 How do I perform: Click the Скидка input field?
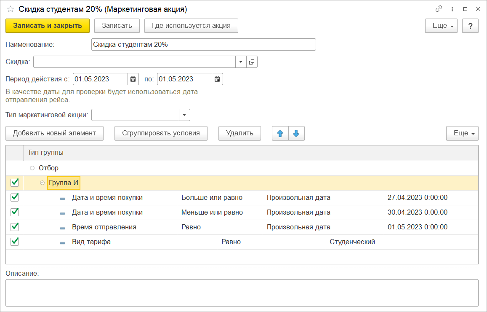pyautogui.click(x=134, y=62)
